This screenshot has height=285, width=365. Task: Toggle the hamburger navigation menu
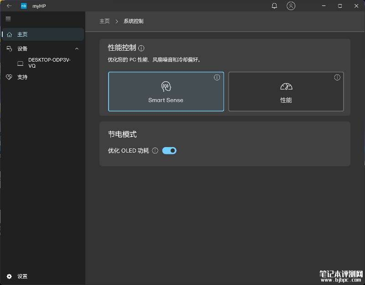point(8,19)
